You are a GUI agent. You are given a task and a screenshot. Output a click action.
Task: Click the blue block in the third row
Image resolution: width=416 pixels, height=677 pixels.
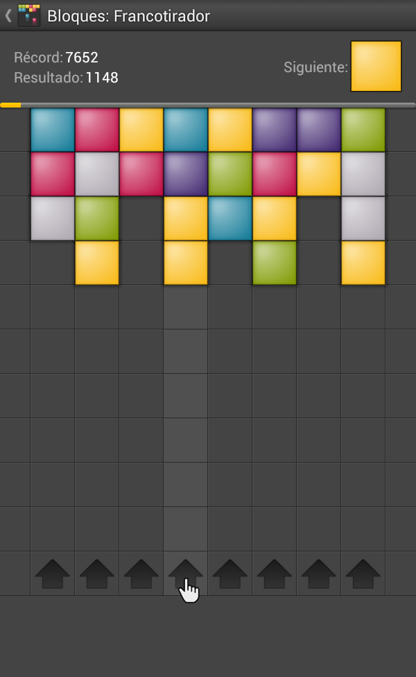click(x=230, y=218)
